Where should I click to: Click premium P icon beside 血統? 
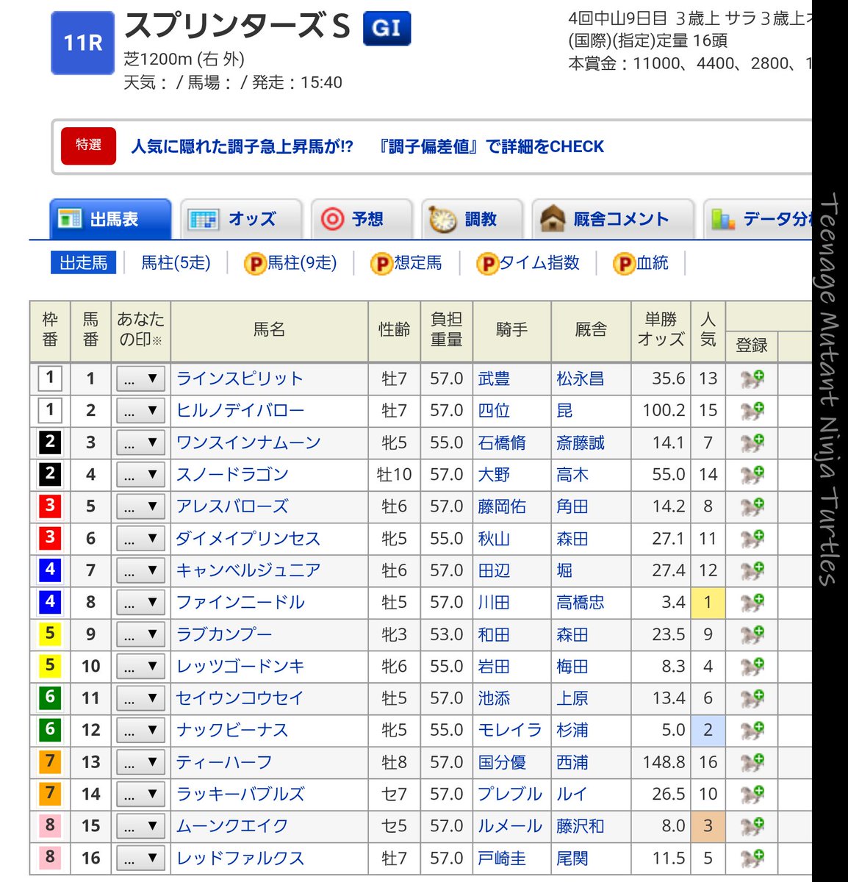[624, 264]
